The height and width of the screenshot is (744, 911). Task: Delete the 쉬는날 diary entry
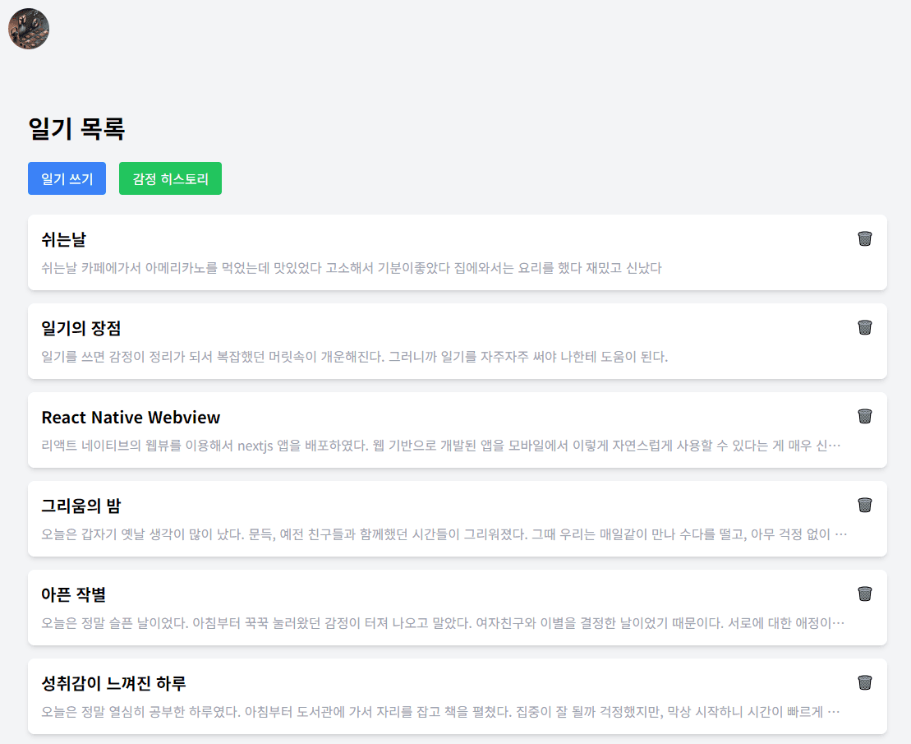point(864,238)
